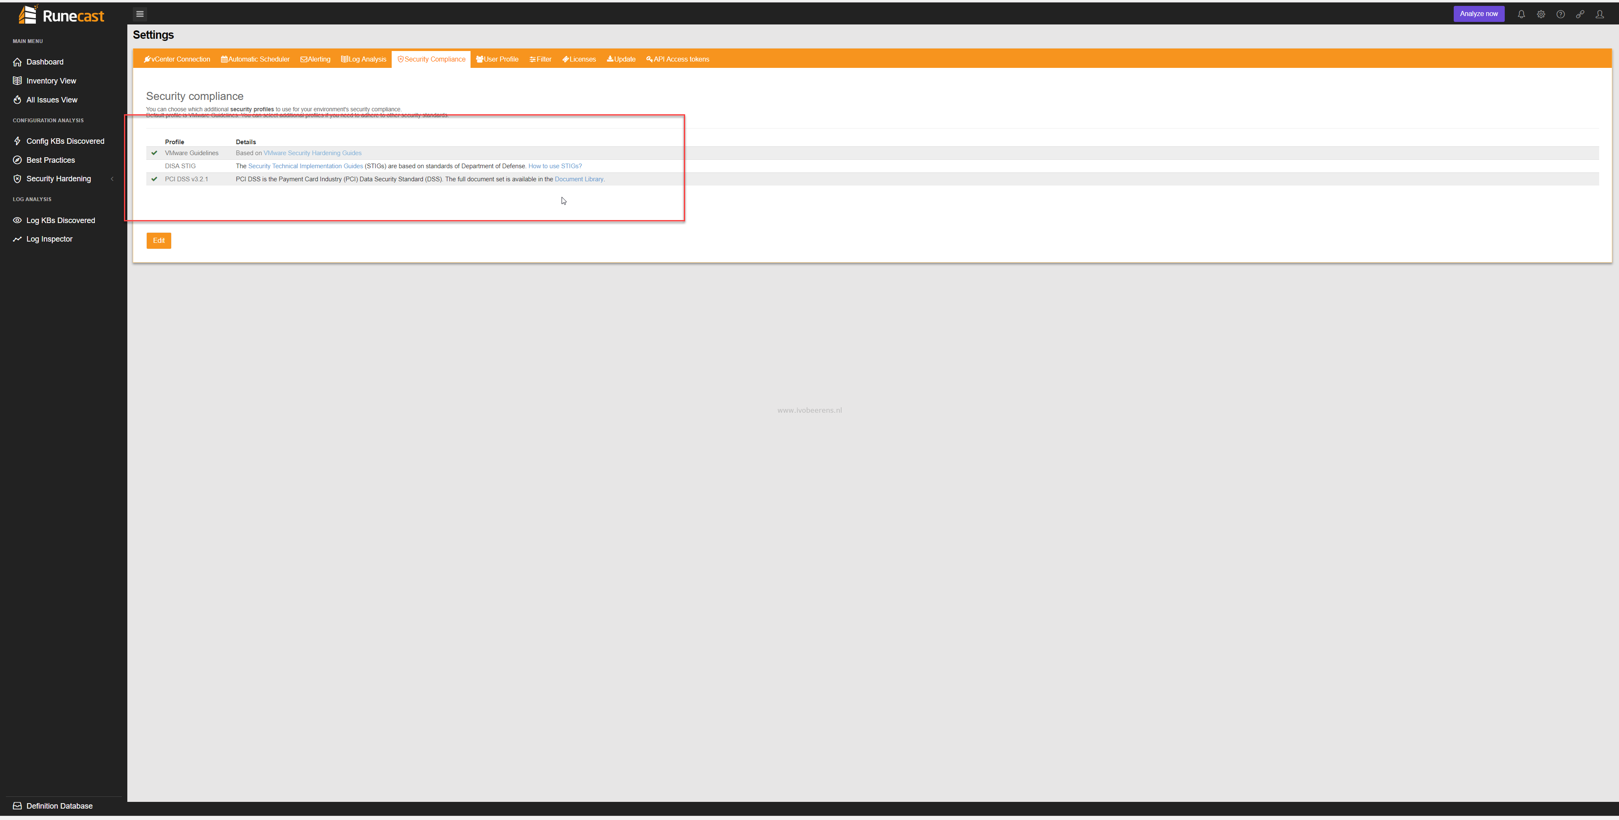Open the Document Library link
Screen dimensions: 1619x820
pos(579,179)
